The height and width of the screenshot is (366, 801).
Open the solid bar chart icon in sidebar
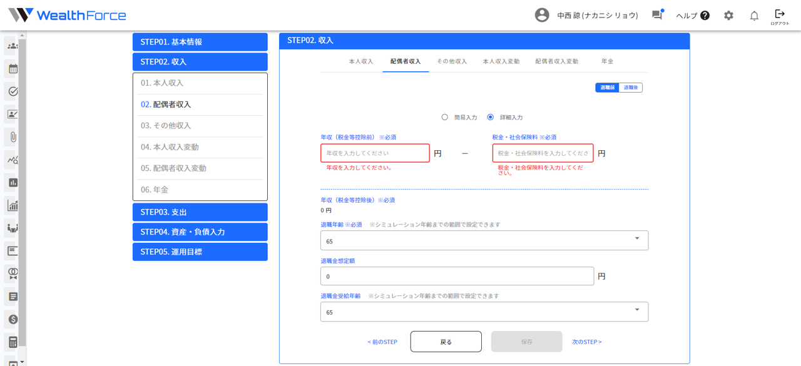[12, 183]
